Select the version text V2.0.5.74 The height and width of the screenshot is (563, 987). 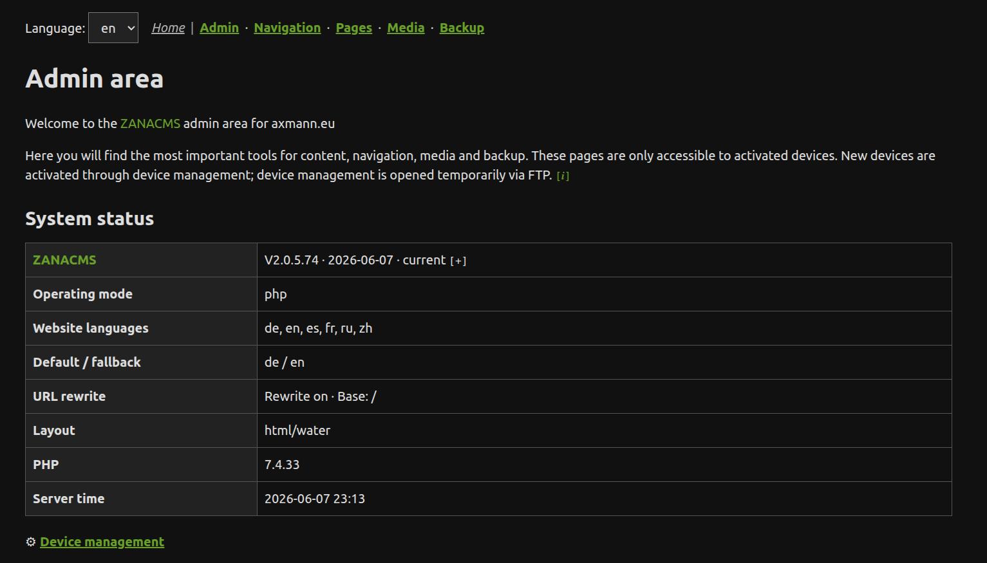292,260
